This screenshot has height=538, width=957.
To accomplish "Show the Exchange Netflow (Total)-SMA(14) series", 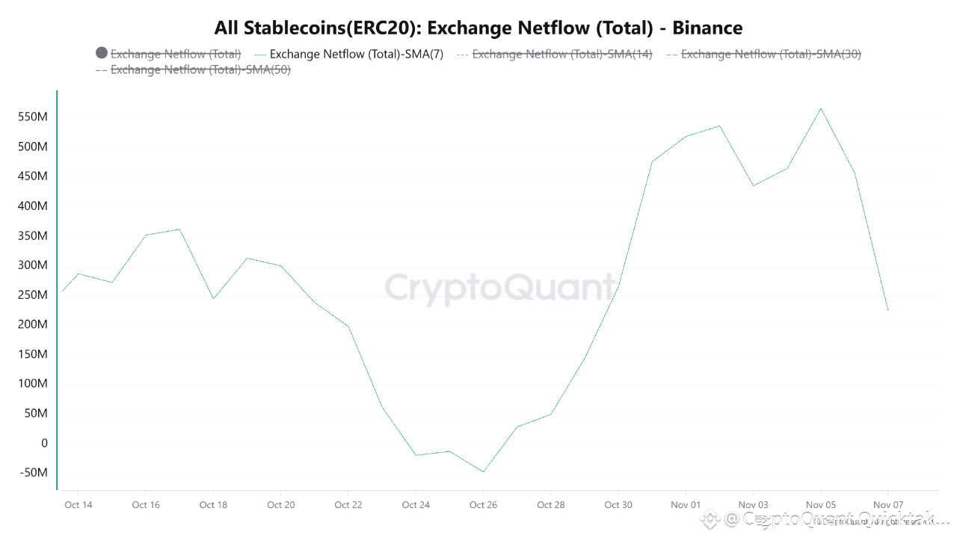I will coord(561,54).
